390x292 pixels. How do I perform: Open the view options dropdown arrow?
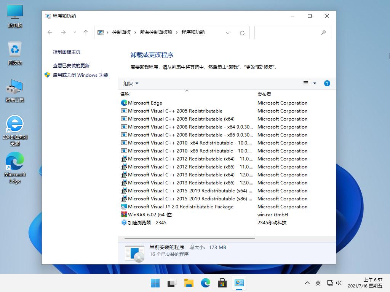pos(315,83)
